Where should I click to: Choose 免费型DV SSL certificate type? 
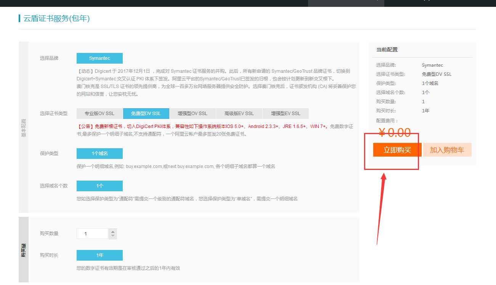(x=146, y=114)
